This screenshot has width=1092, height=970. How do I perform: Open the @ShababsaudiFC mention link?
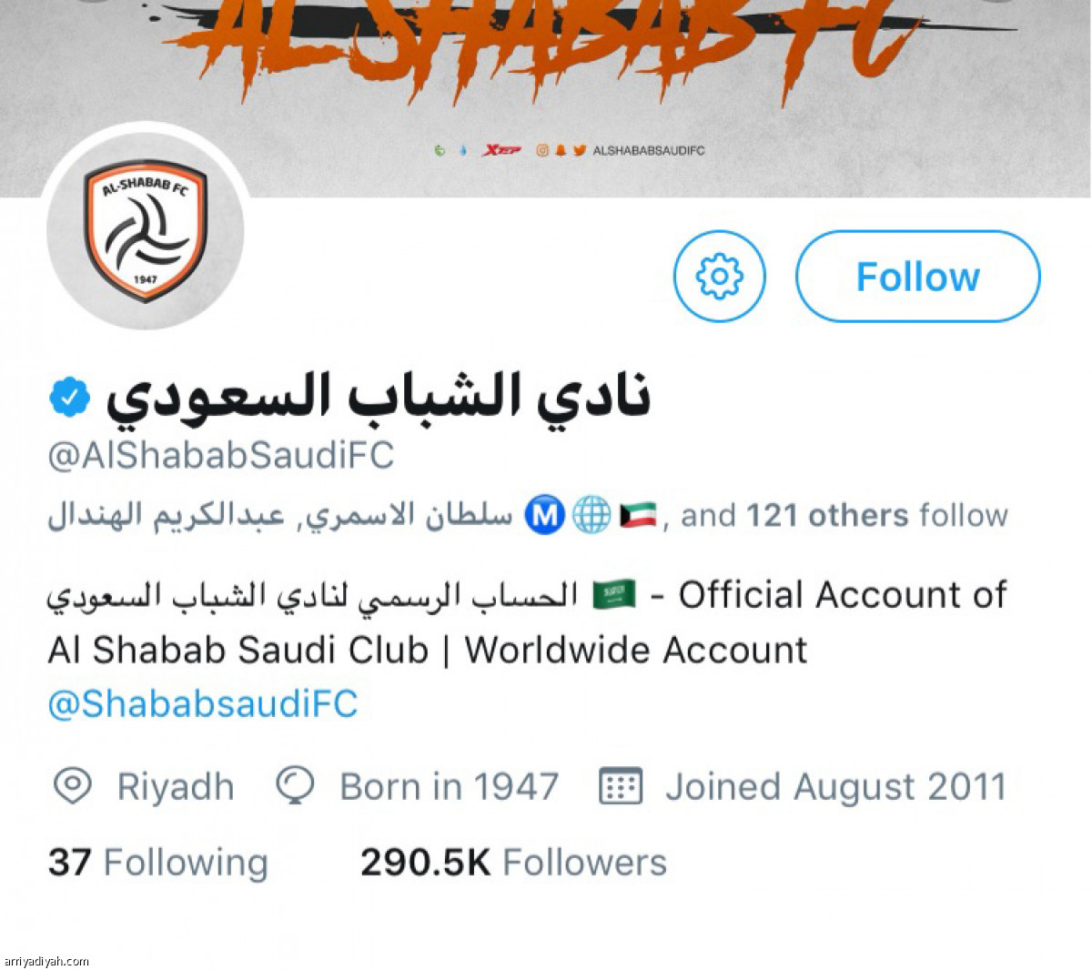point(203,704)
